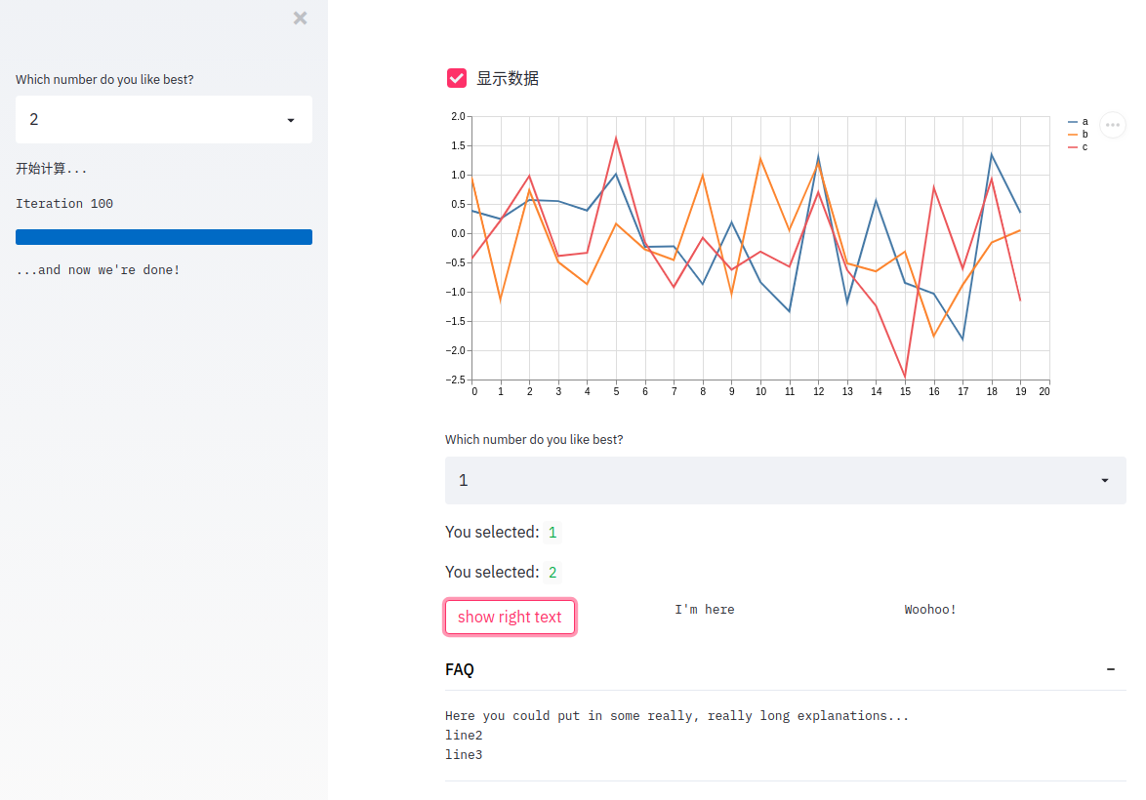
Task: Click the green value 2 after "You selected"
Action: pyautogui.click(x=553, y=573)
